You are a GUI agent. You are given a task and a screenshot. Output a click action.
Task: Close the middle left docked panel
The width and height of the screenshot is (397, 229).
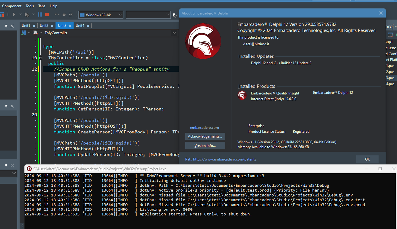(x=12, y=106)
